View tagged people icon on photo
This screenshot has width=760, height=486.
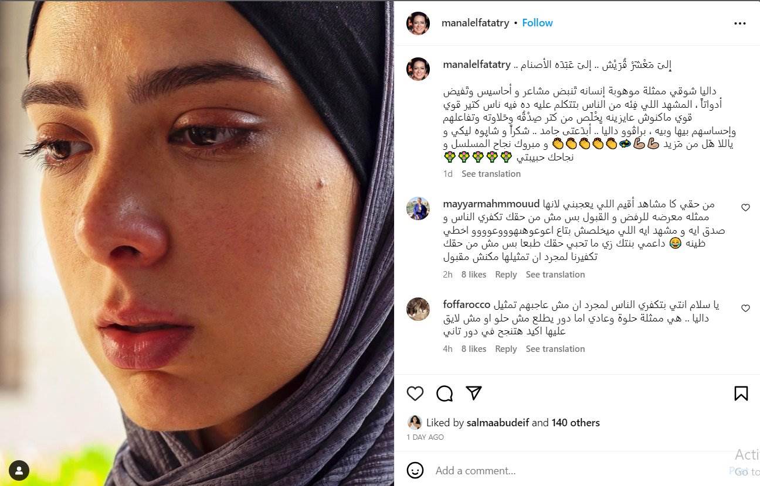coord(20,470)
